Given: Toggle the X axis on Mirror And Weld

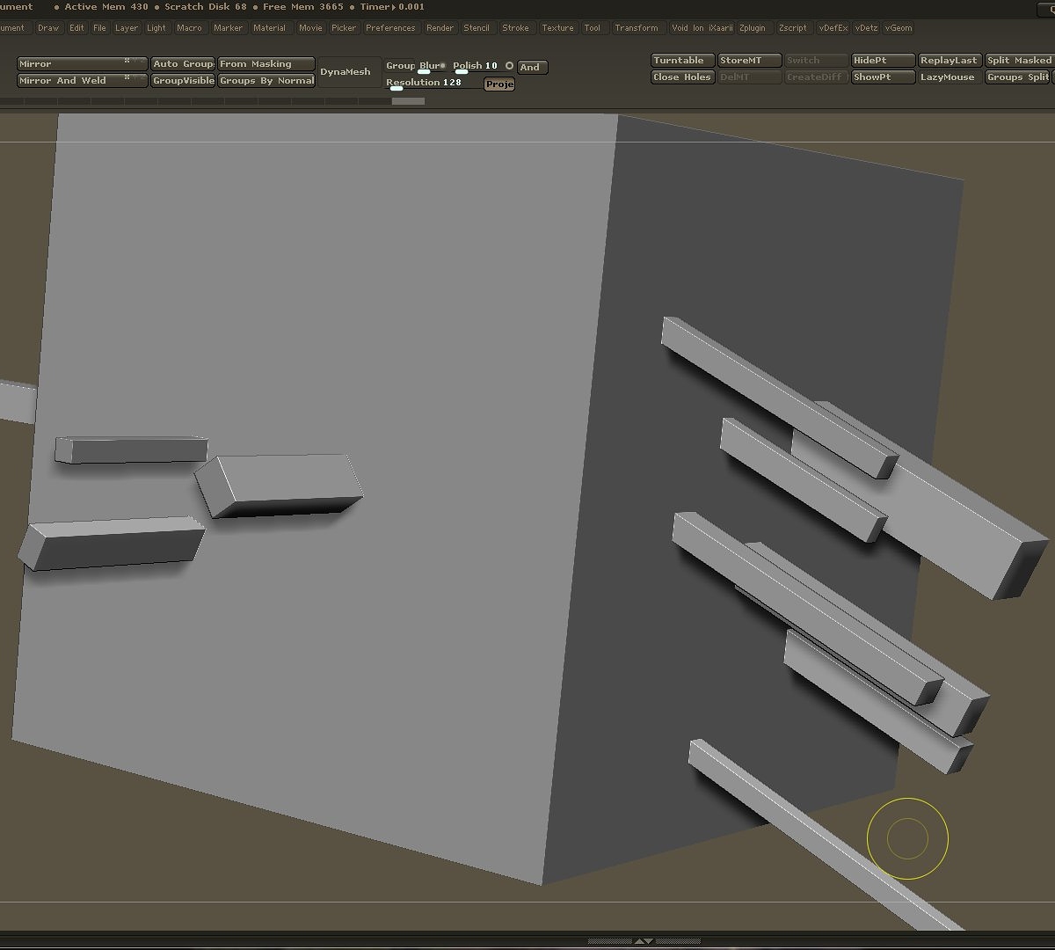Looking at the screenshot, I should (x=127, y=77).
